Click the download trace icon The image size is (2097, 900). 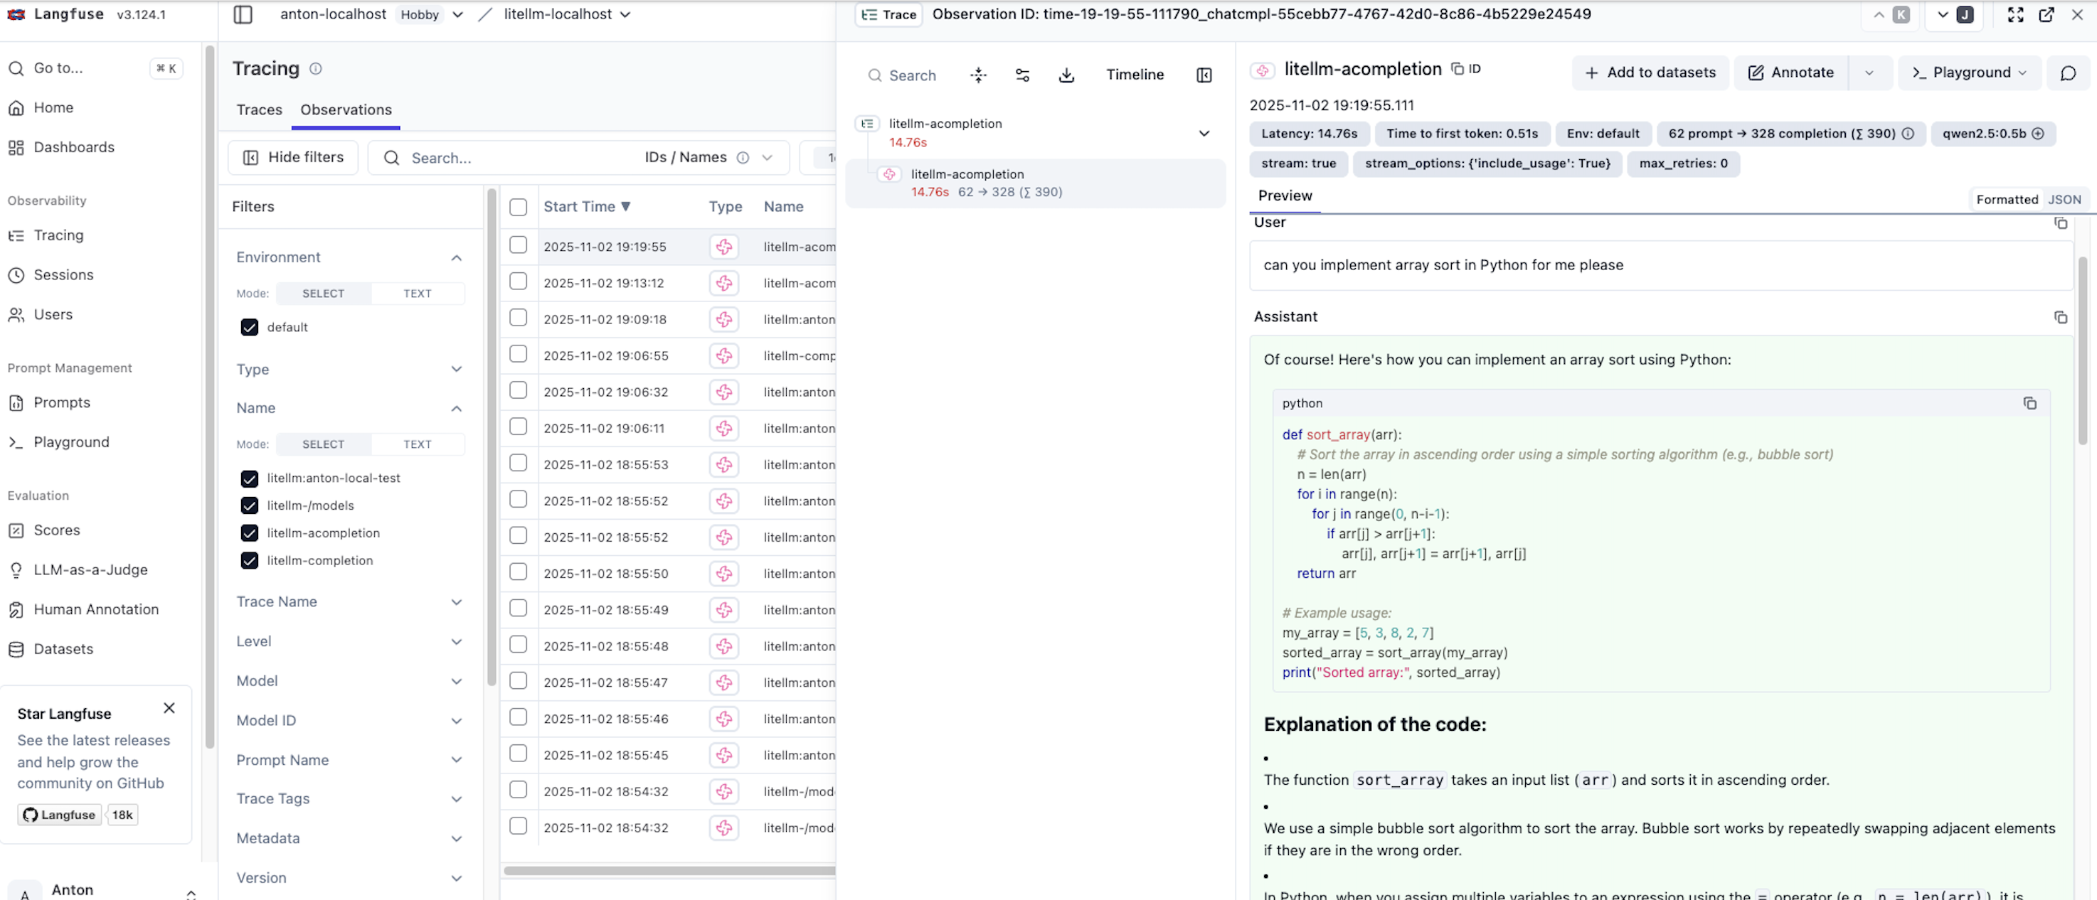click(x=1066, y=75)
